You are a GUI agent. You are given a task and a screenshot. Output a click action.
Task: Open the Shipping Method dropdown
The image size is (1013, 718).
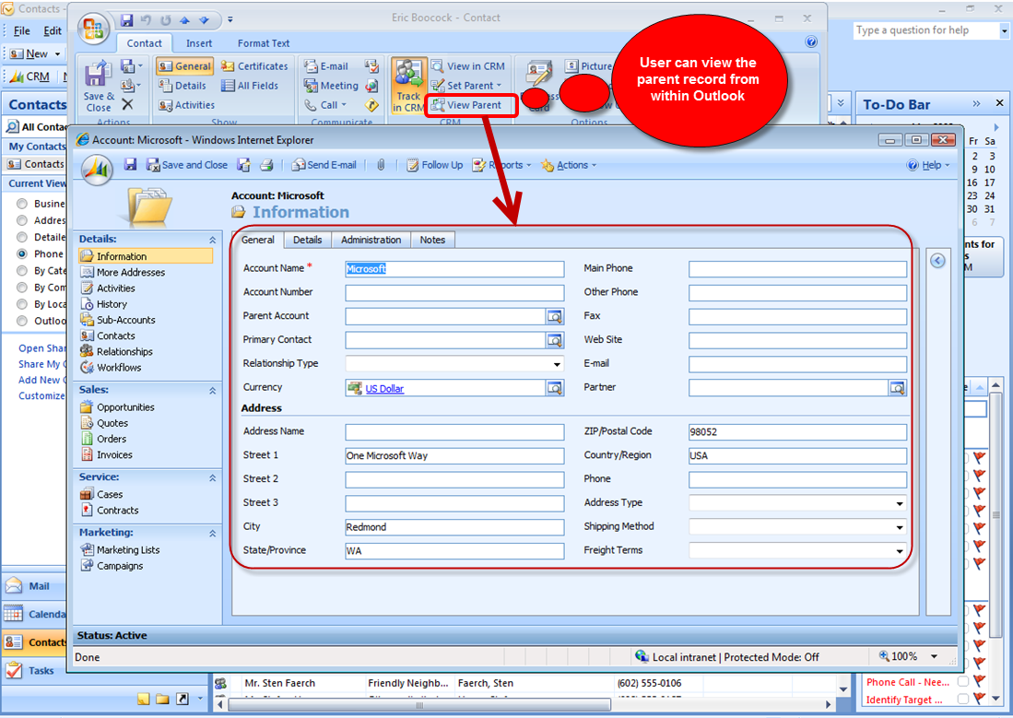[x=900, y=527]
